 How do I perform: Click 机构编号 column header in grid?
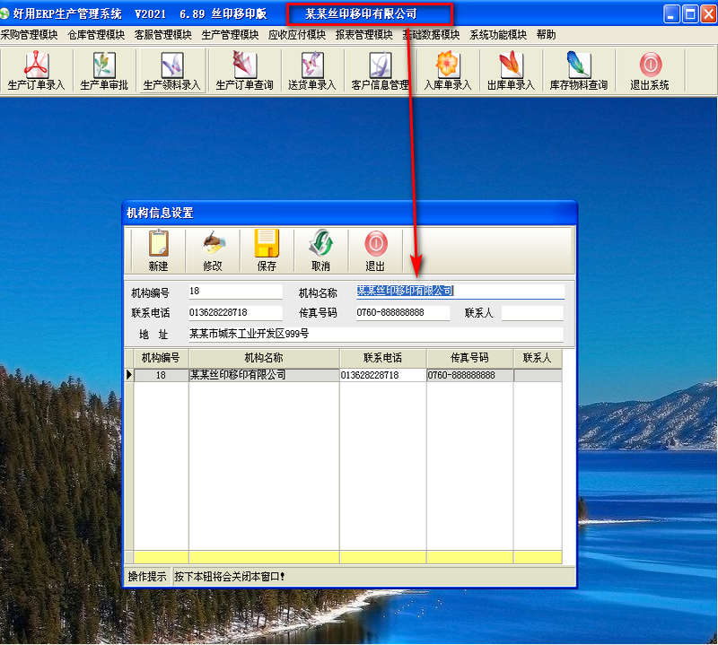point(161,358)
